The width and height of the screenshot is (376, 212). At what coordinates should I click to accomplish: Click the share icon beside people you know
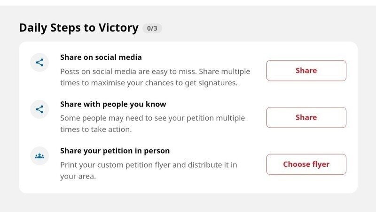coord(39,109)
